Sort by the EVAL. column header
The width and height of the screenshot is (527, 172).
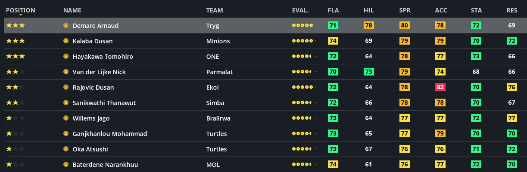300,10
